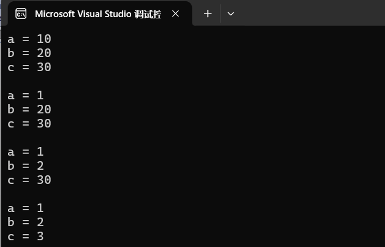Select the Microsoft Visual Studio debug console tab
Screen dimensions: 385x247
click(100, 13)
